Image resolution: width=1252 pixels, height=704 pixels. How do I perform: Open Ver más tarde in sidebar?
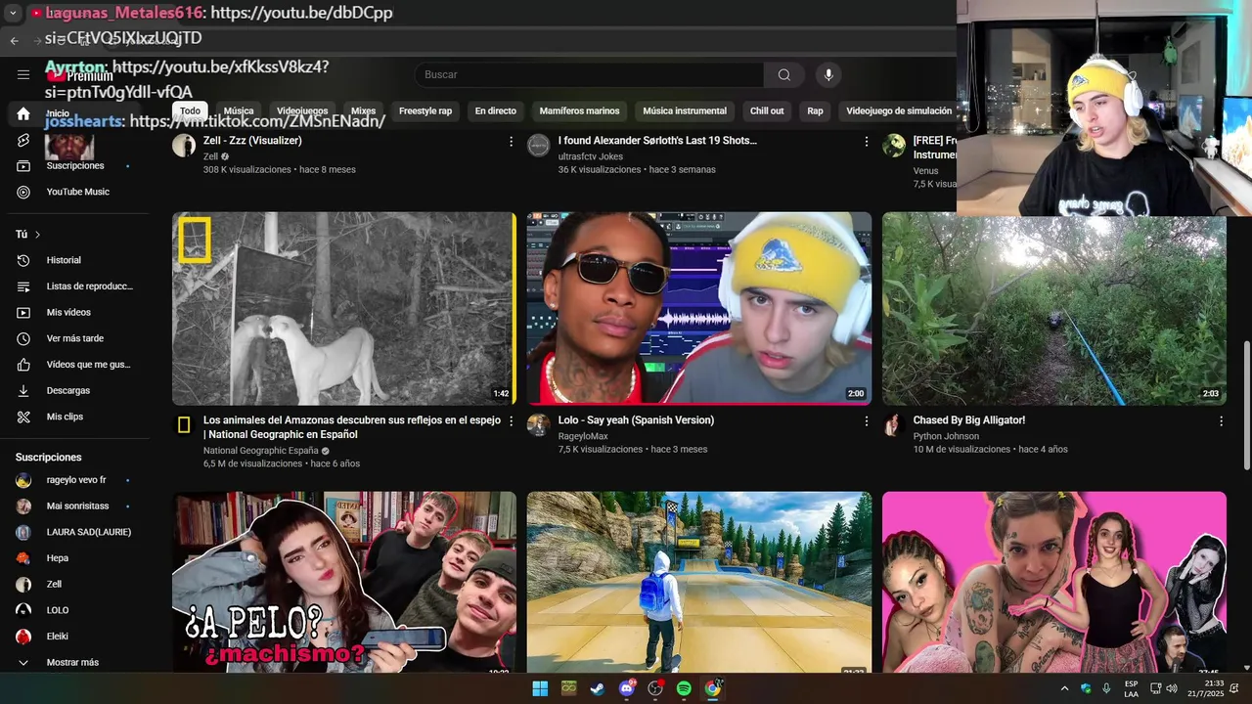[75, 338]
